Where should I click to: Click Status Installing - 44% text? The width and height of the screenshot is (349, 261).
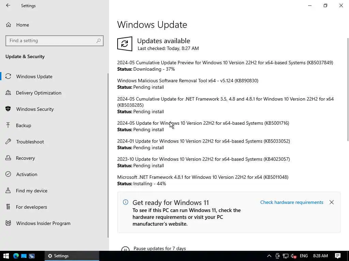coord(141,184)
